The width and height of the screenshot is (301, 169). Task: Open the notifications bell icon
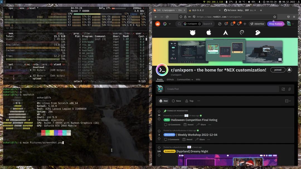239,24
